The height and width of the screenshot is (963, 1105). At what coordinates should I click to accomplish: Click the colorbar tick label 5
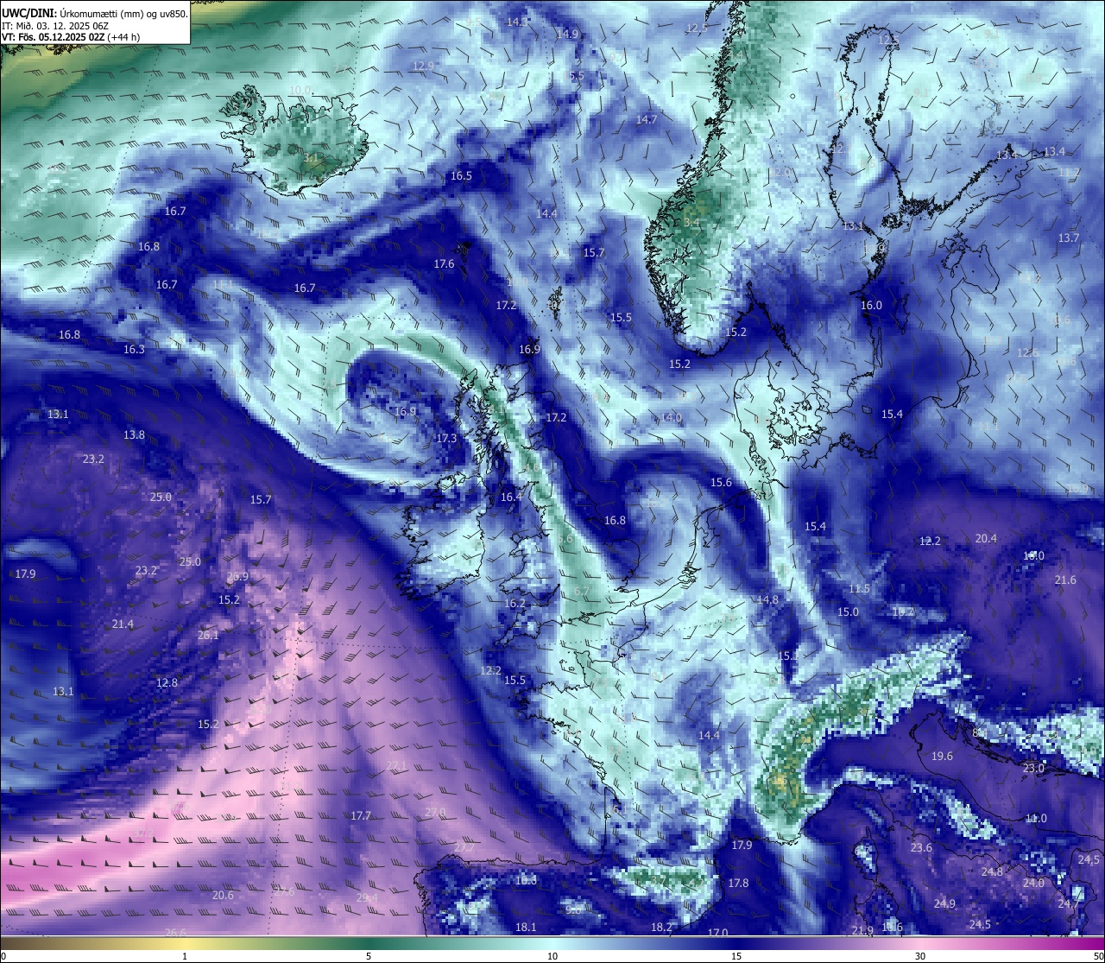369,956
